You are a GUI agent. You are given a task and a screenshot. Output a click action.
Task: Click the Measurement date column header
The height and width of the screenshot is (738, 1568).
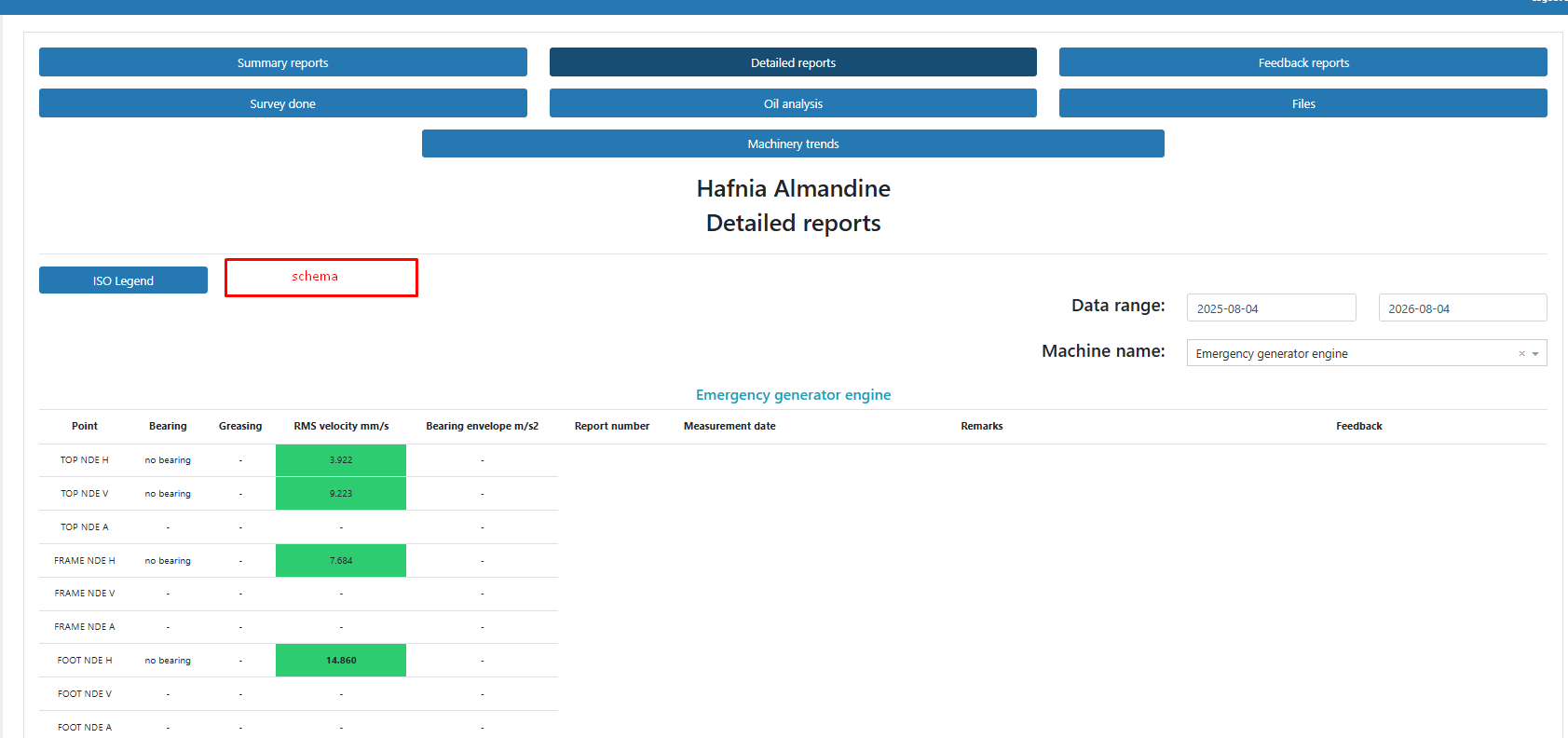[x=729, y=426]
